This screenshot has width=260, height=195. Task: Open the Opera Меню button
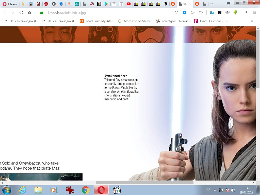click(10, 4)
